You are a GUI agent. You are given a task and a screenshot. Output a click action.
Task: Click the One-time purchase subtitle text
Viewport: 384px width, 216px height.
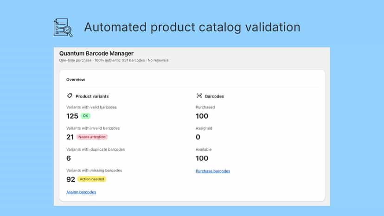(114, 60)
